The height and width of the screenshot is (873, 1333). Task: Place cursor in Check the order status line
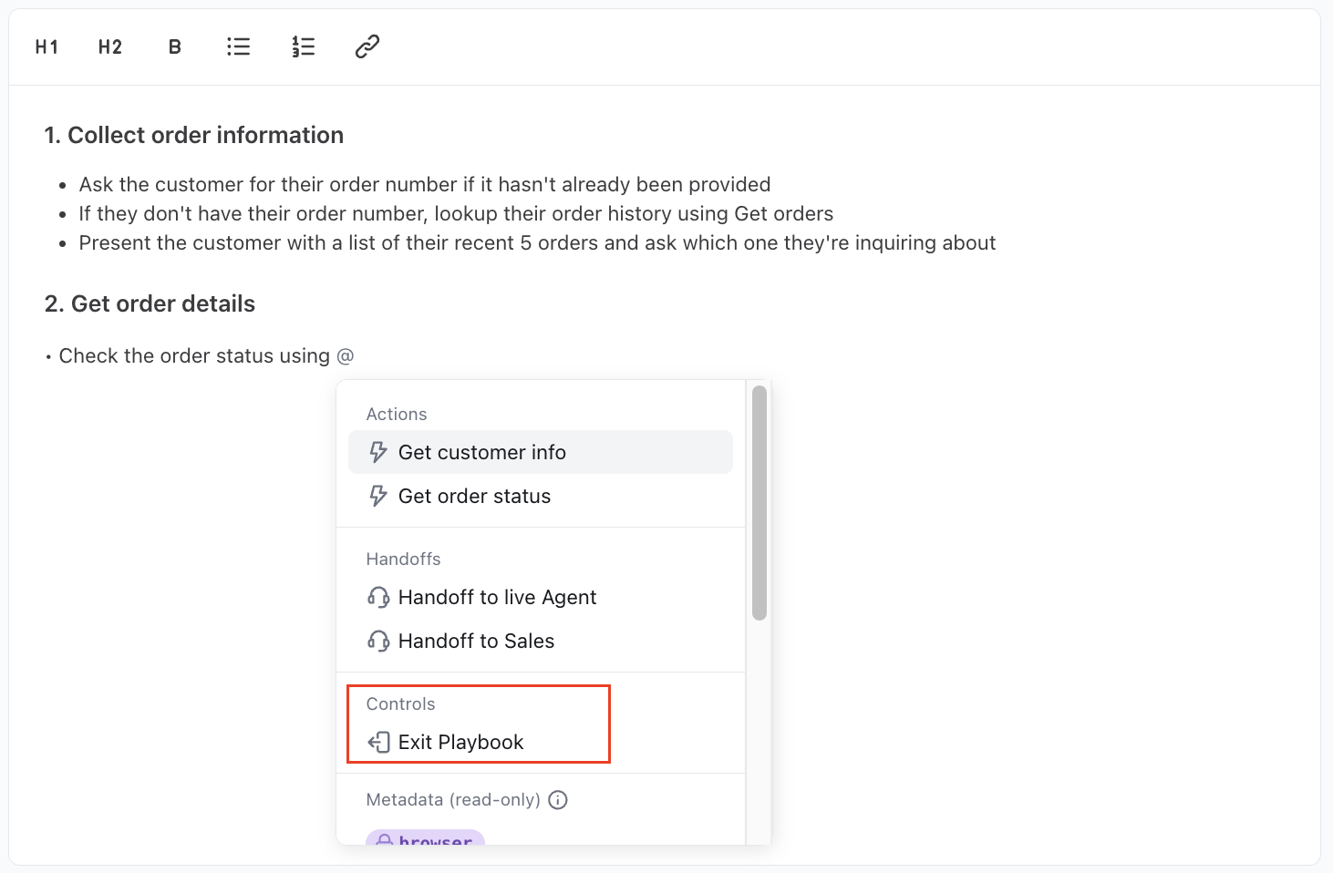194,355
